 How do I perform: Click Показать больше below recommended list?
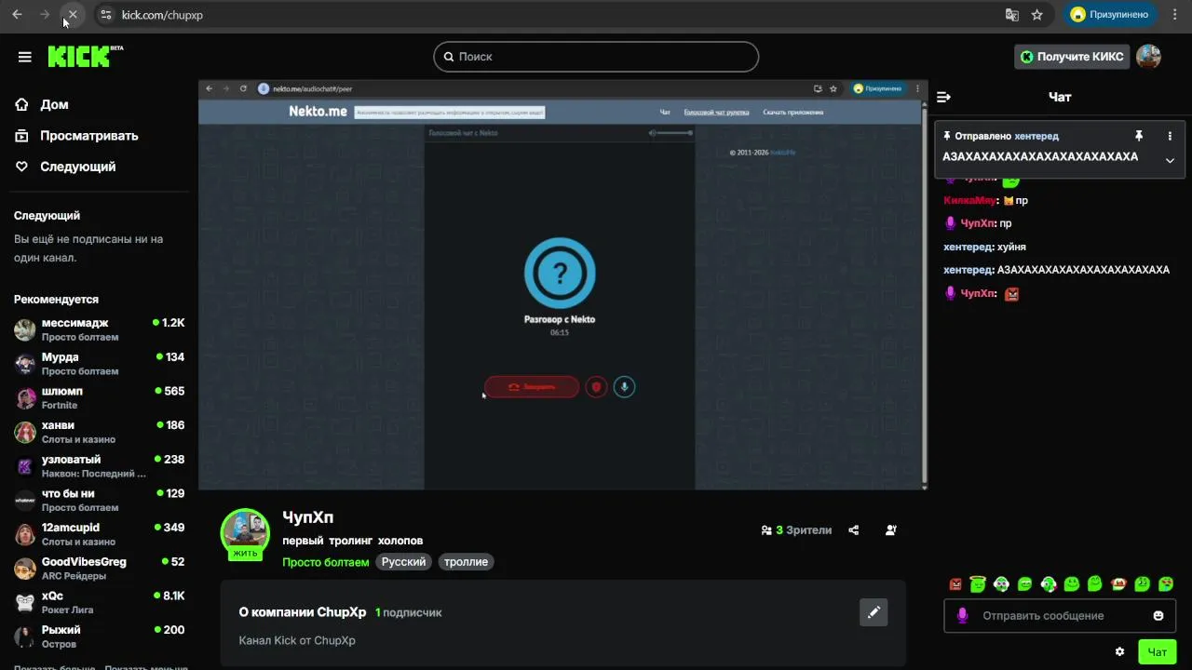click(54, 666)
